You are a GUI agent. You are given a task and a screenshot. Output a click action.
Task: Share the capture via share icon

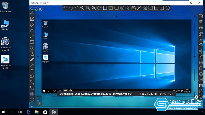click(201, 51)
